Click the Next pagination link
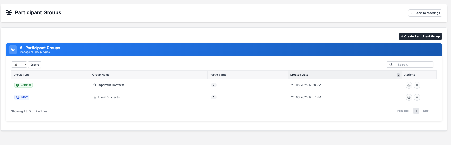The height and width of the screenshot is (145, 451). [426, 111]
